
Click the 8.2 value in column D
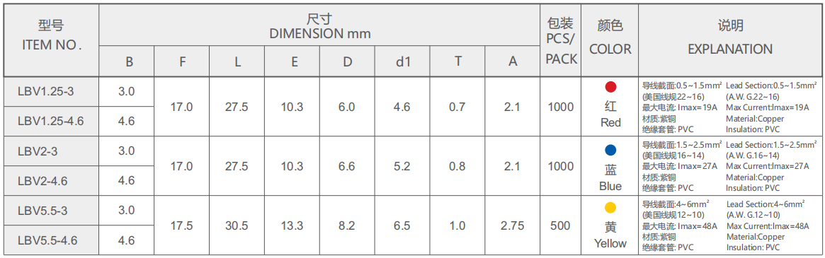tap(347, 226)
